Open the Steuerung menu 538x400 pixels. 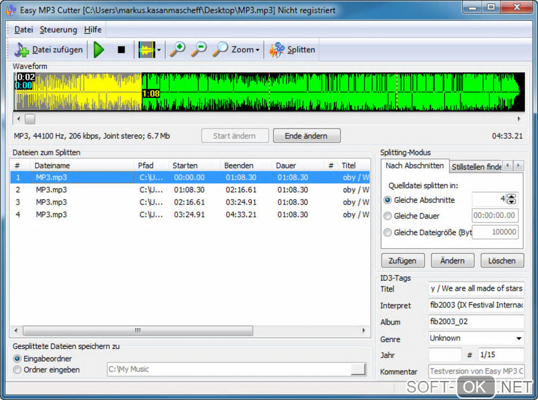click(59, 30)
